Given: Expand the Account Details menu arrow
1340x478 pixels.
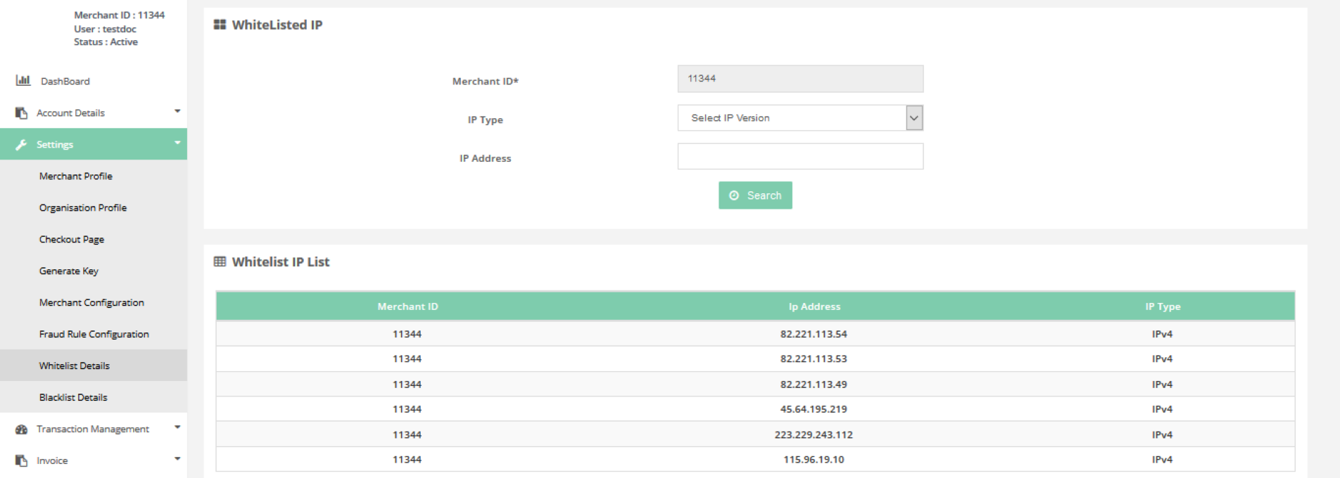Looking at the screenshot, I should [x=177, y=111].
